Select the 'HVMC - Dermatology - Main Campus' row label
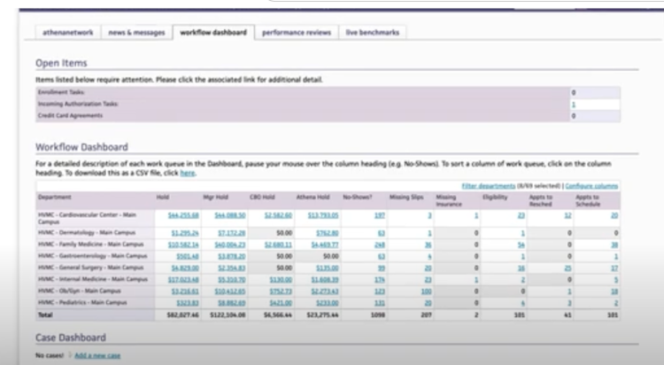This screenshot has height=365, width=664. pyautogui.click(x=87, y=233)
